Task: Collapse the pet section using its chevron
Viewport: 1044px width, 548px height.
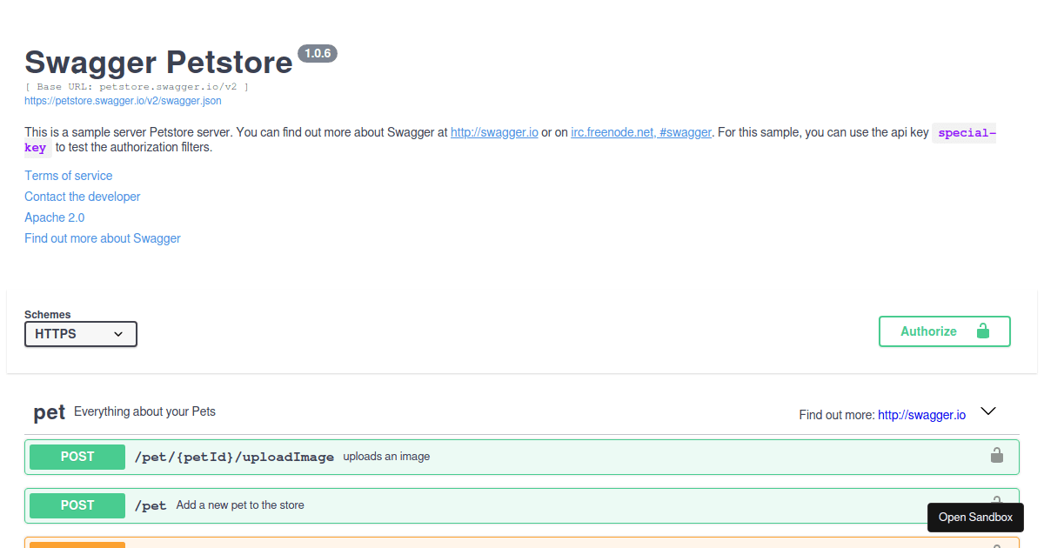Action: [x=988, y=411]
